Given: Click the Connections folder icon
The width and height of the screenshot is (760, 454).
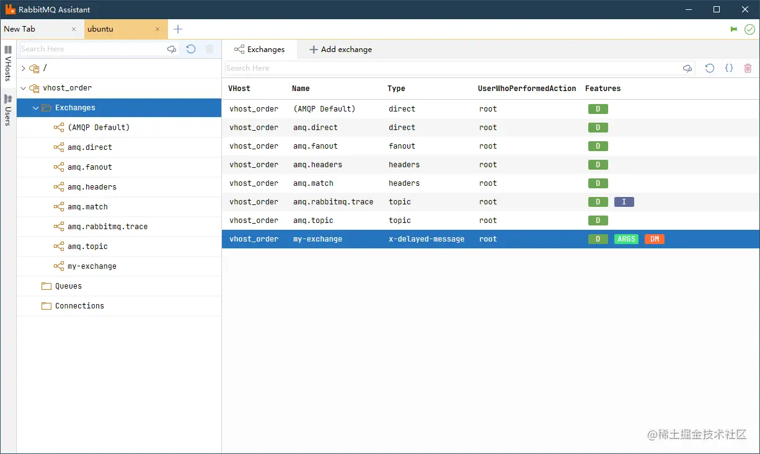Looking at the screenshot, I should point(46,306).
